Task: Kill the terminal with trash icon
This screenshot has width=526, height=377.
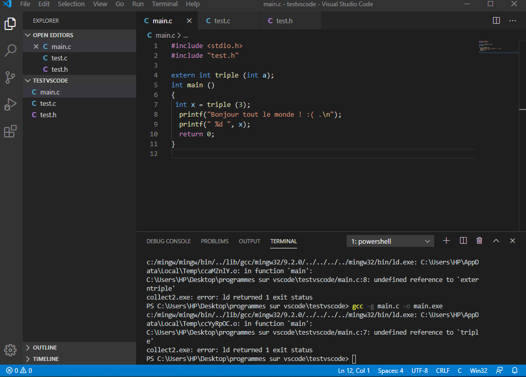Action: [480, 241]
